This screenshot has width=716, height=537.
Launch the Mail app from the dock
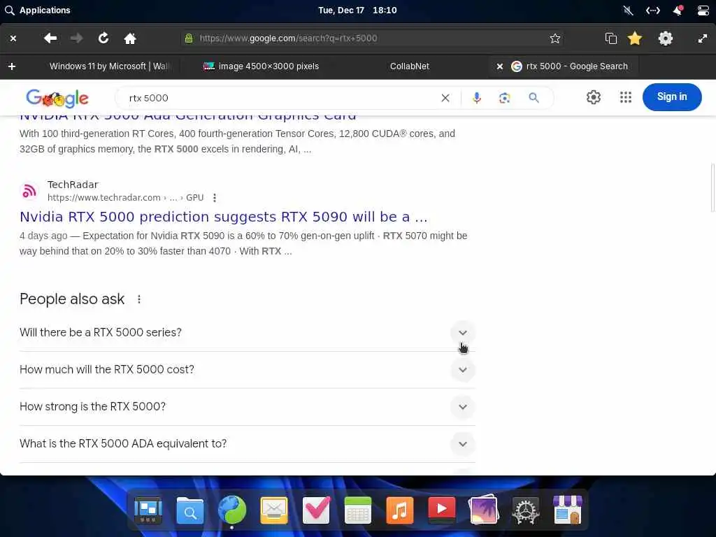[274, 510]
